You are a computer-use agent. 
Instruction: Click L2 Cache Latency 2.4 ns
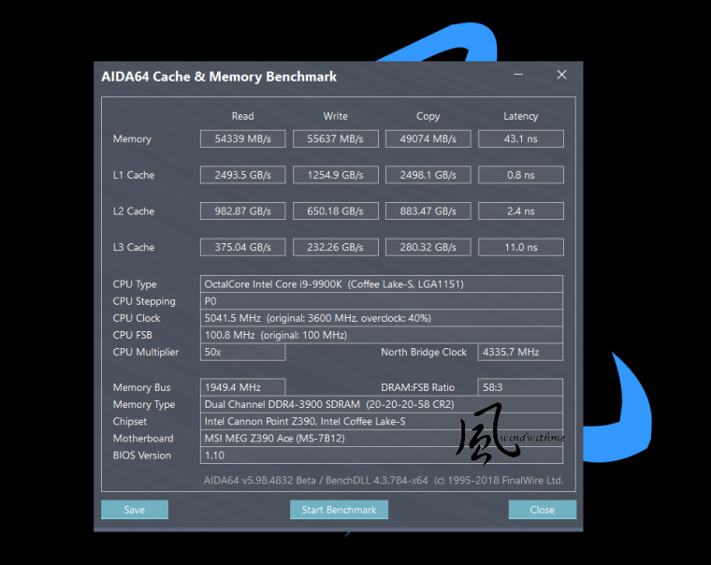click(520, 211)
